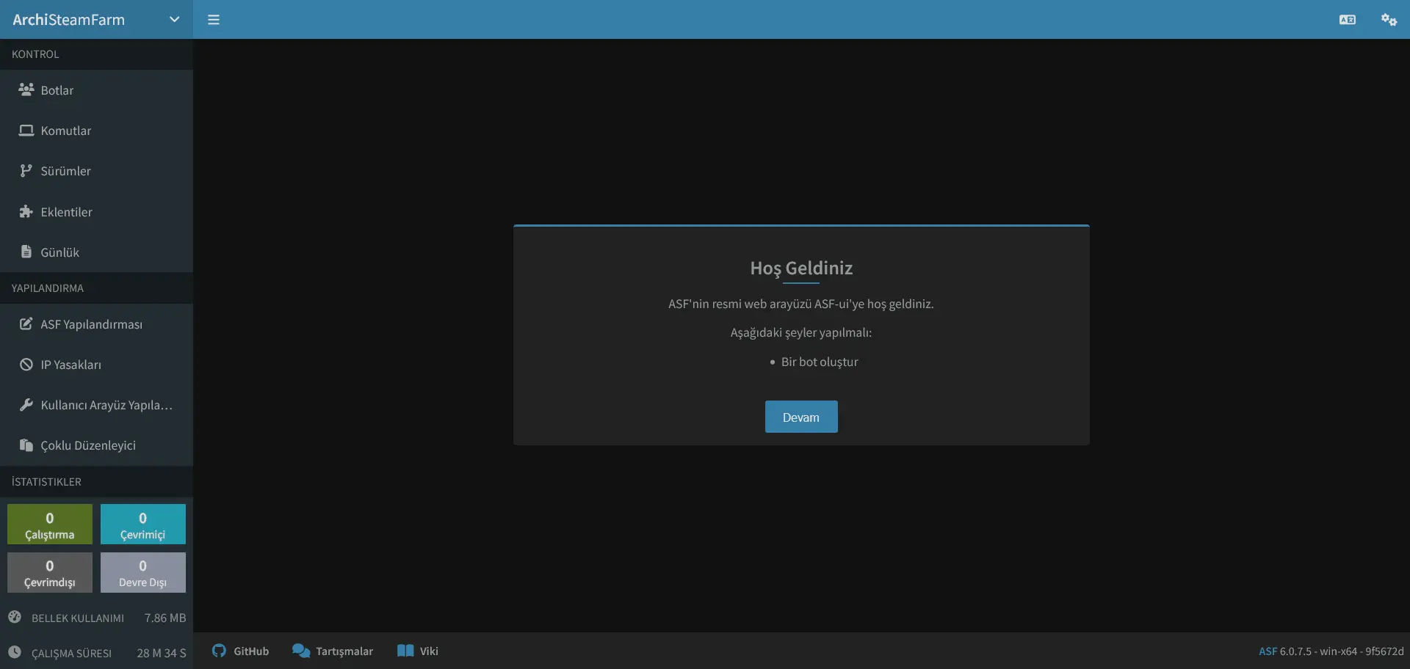Open Kullanıcı Arayüz Yapılandırması item

click(x=96, y=405)
